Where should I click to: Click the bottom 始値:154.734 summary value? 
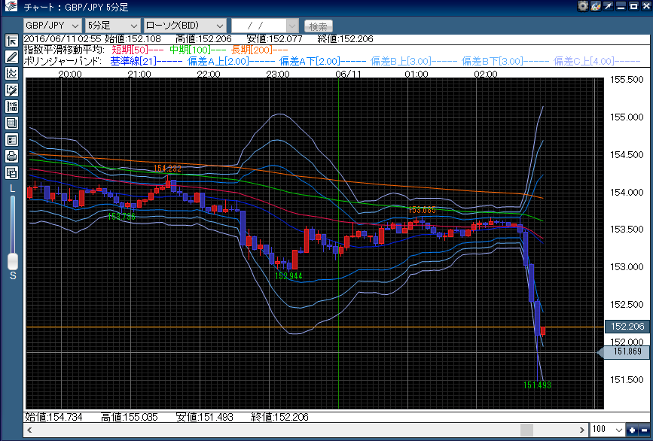click(x=53, y=417)
